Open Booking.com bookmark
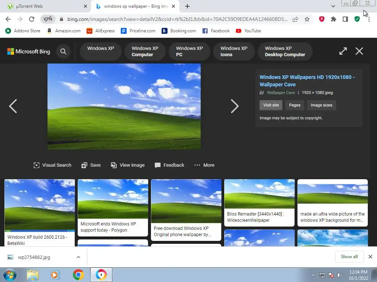 (179, 31)
